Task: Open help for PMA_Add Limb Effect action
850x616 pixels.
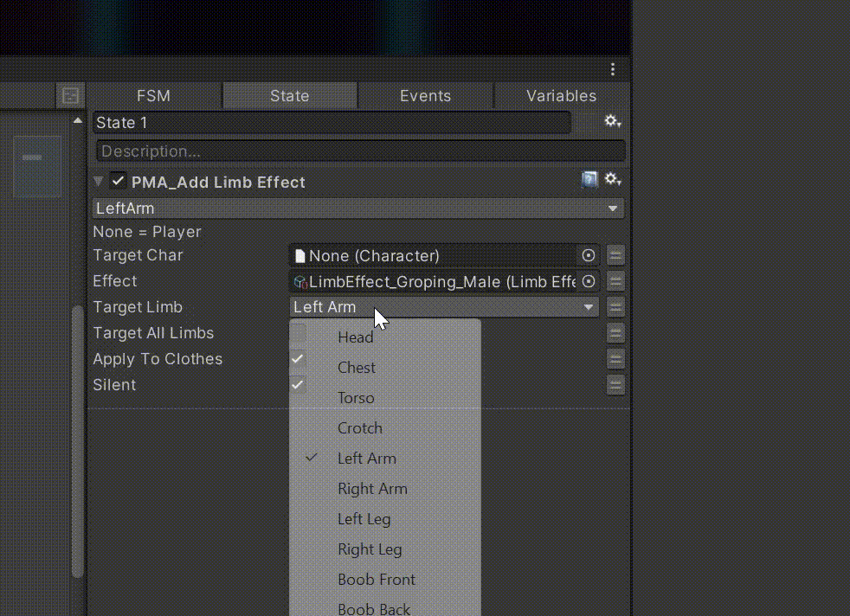Action: (590, 180)
